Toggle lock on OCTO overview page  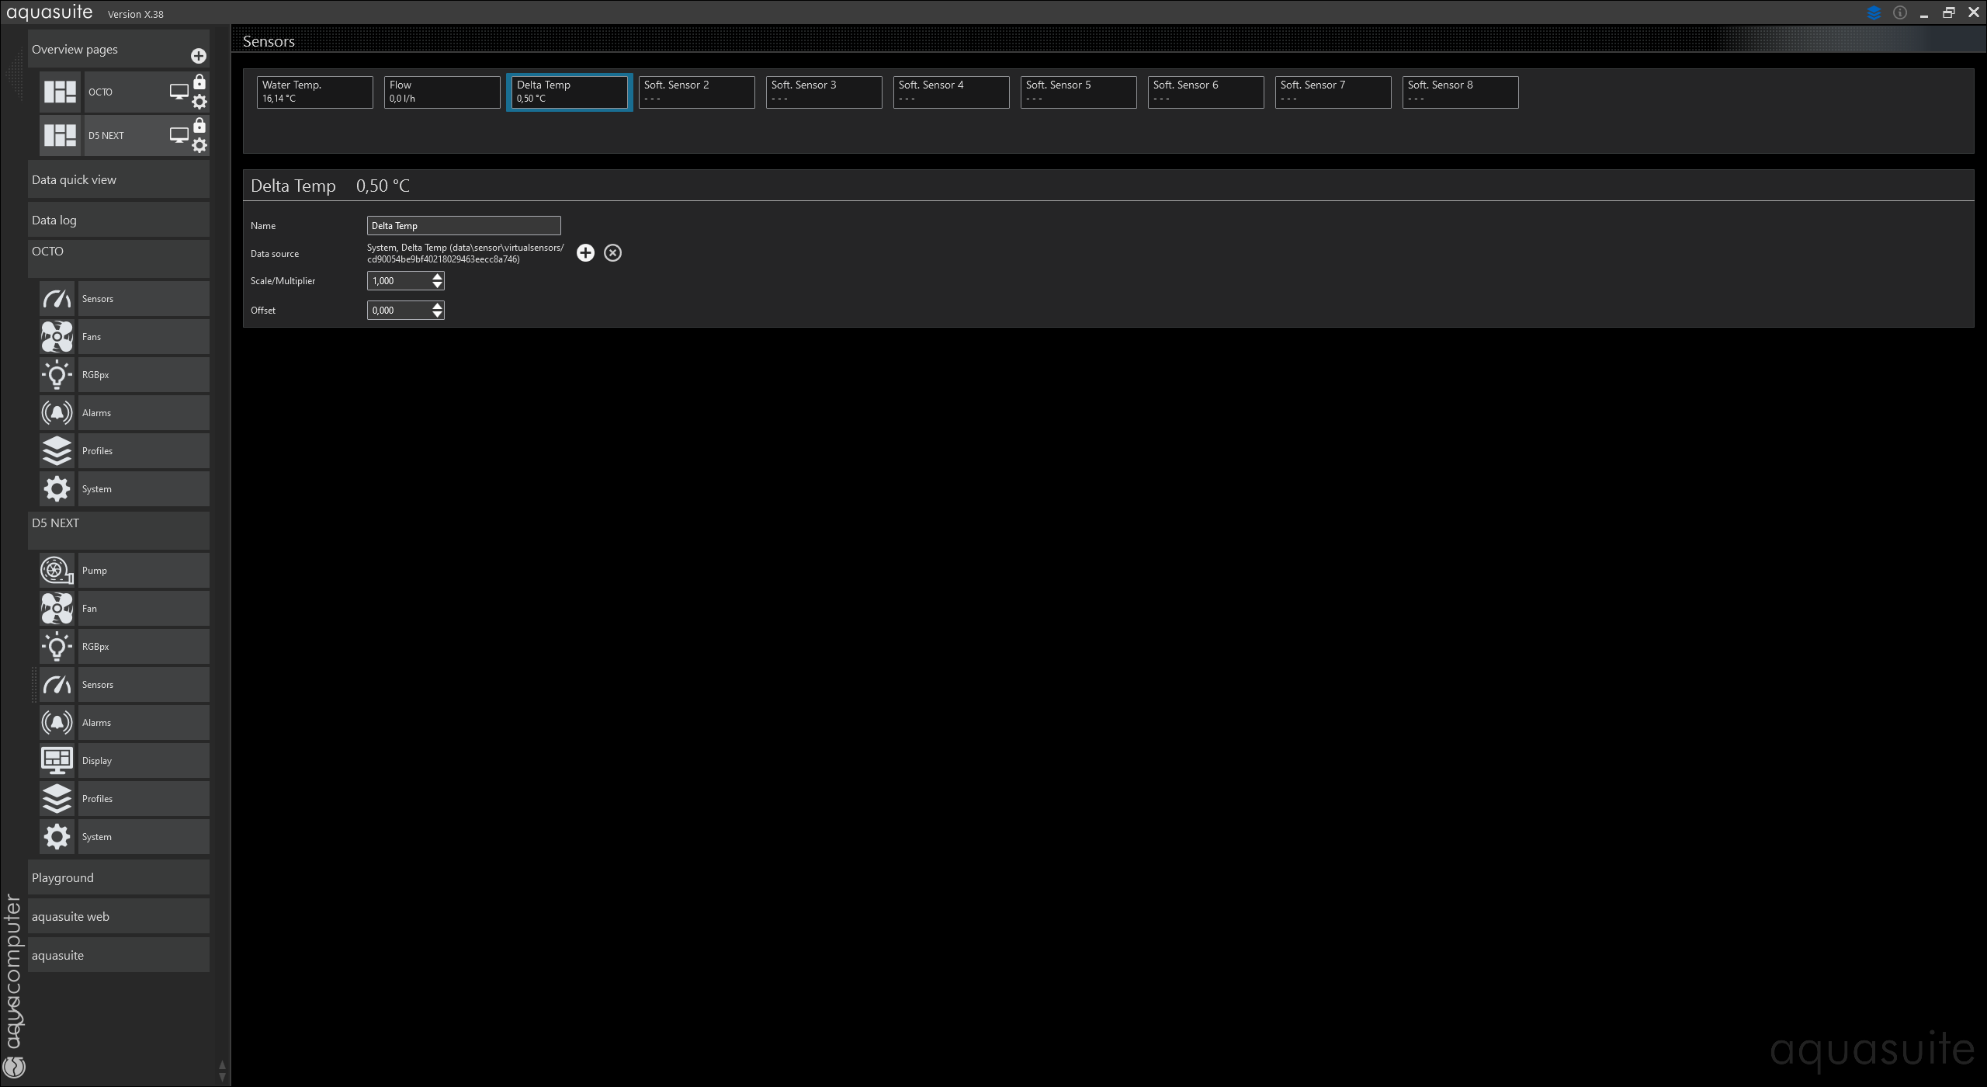tap(199, 82)
